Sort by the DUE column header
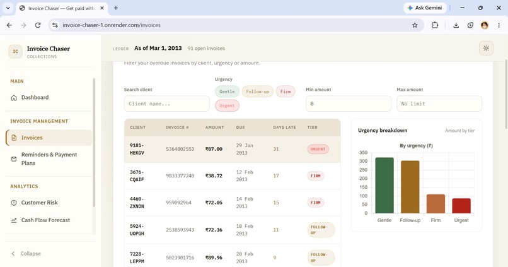This screenshot has width=508, height=267. (240, 128)
